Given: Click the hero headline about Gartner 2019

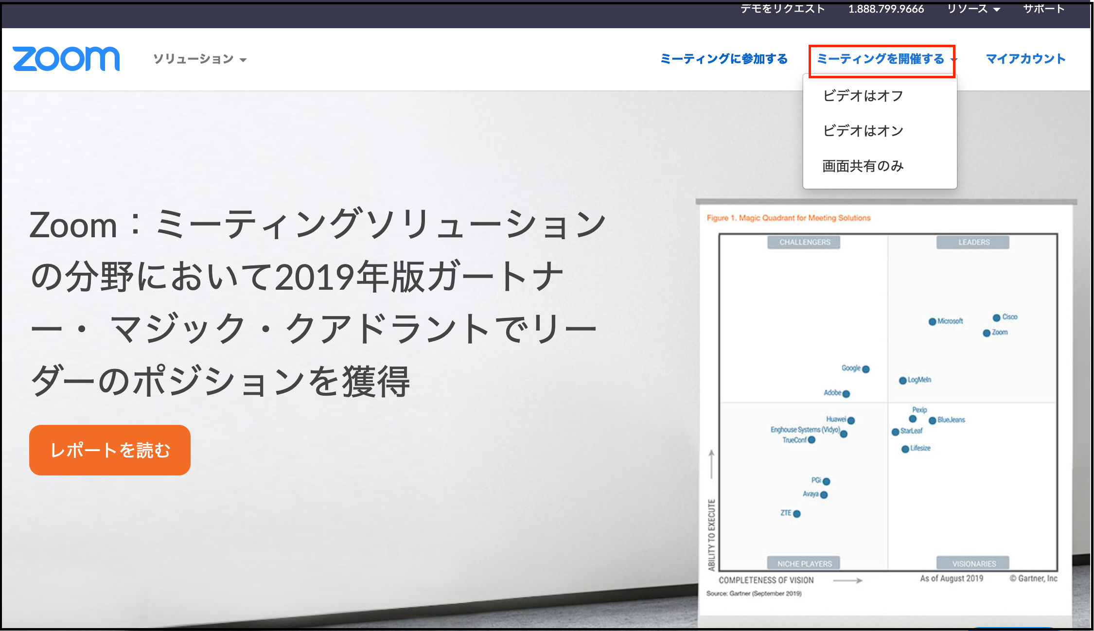Looking at the screenshot, I should coord(318,302).
